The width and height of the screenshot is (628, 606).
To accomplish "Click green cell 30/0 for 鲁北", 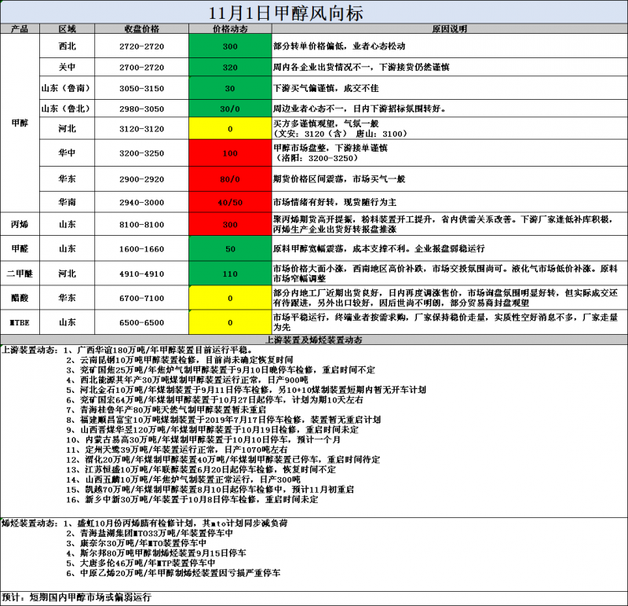I will point(230,108).
